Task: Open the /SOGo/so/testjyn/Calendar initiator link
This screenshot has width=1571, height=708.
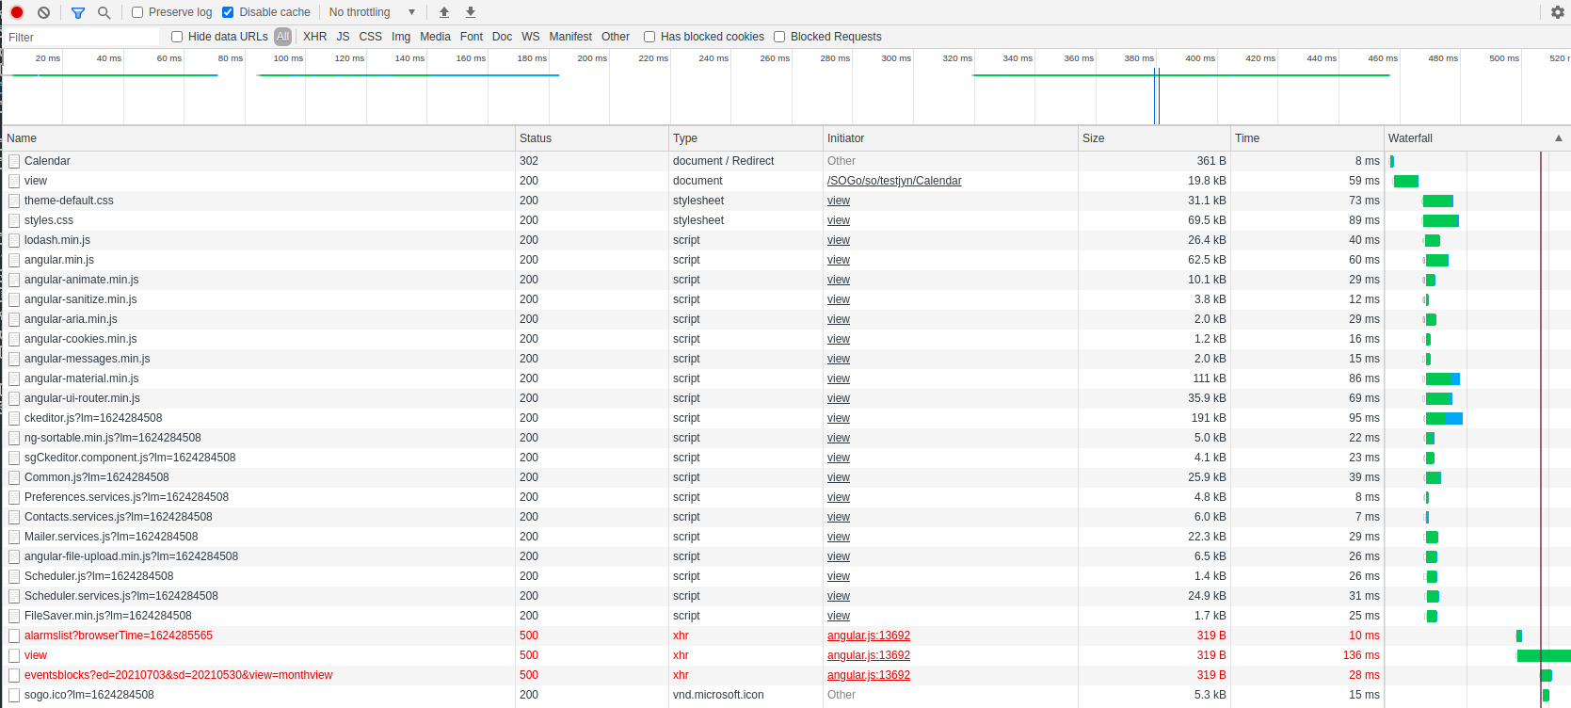Action: pyautogui.click(x=893, y=181)
